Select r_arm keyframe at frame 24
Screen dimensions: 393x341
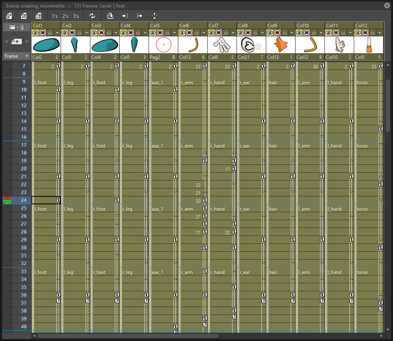point(205,200)
